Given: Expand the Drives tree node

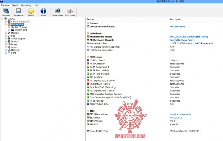Looking at the screenshot, I should click(x=6, y=44).
